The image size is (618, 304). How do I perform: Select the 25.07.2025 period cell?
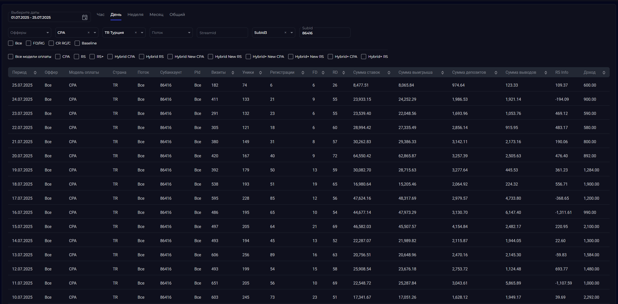22,85
